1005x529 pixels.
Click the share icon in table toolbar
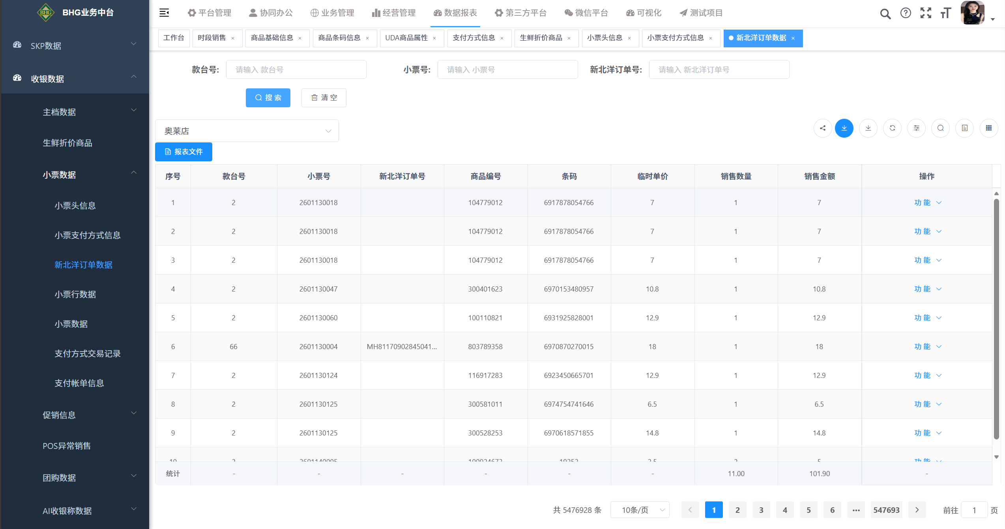[823, 128]
